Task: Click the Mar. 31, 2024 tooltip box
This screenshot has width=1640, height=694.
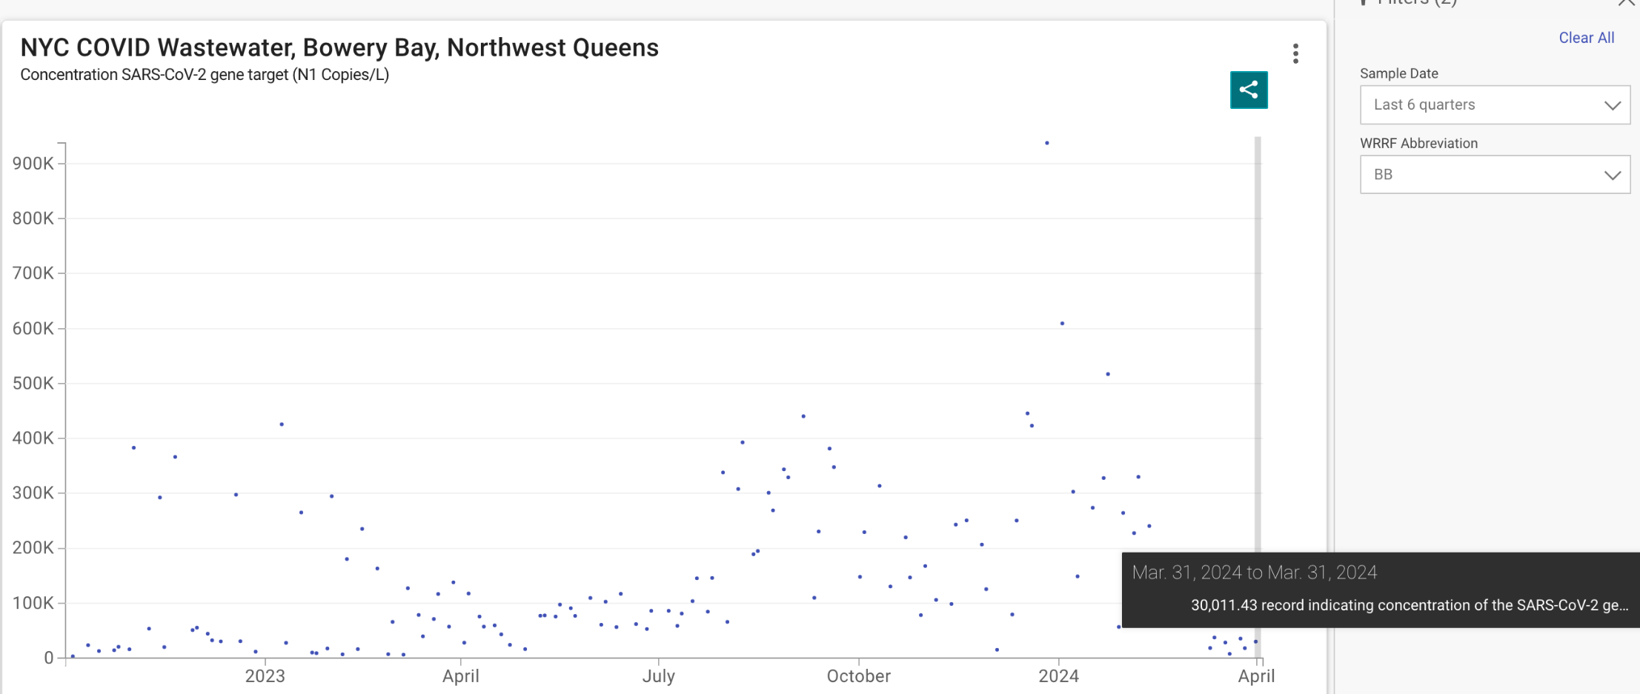Action: pos(1379,590)
